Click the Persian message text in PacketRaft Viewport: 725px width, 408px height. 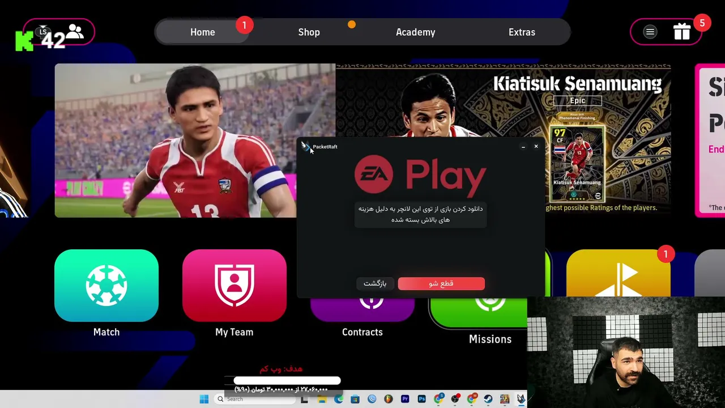pos(420,214)
